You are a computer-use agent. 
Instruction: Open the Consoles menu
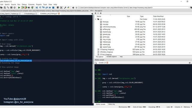(31, 4)
